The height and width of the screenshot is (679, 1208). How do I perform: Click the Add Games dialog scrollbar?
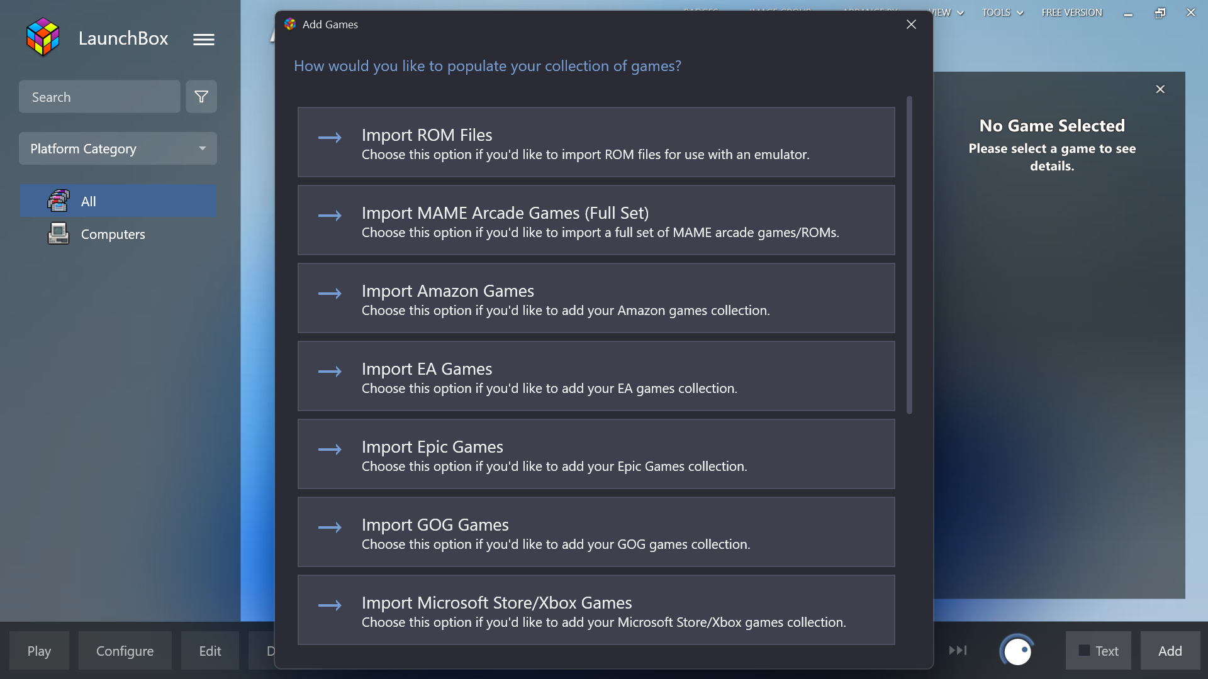pos(909,255)
